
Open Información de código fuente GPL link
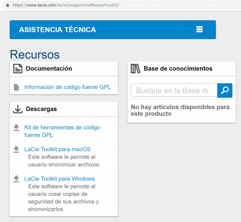pyautogui.click(x=67, y=87)
